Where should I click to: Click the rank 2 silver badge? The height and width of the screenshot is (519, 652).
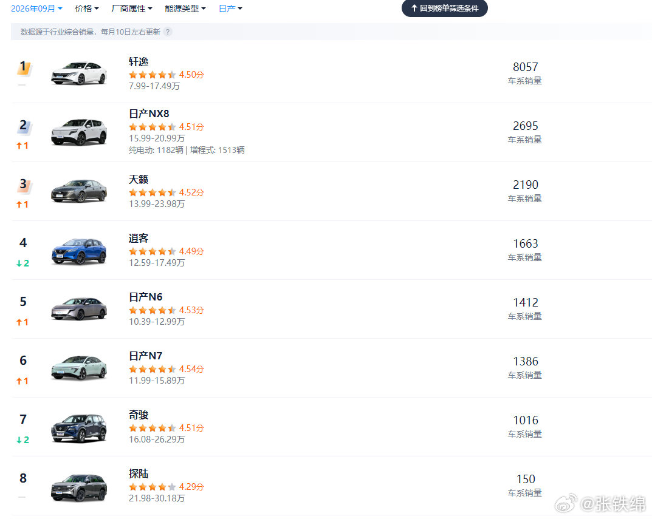(24, 126)
